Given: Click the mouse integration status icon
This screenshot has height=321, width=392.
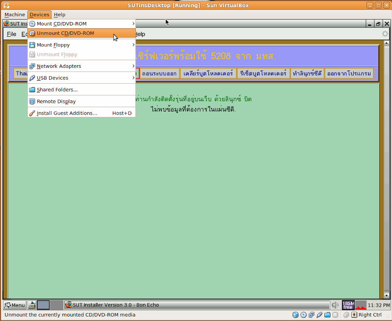Looking at the screenshot, I should tap(346, 315).
